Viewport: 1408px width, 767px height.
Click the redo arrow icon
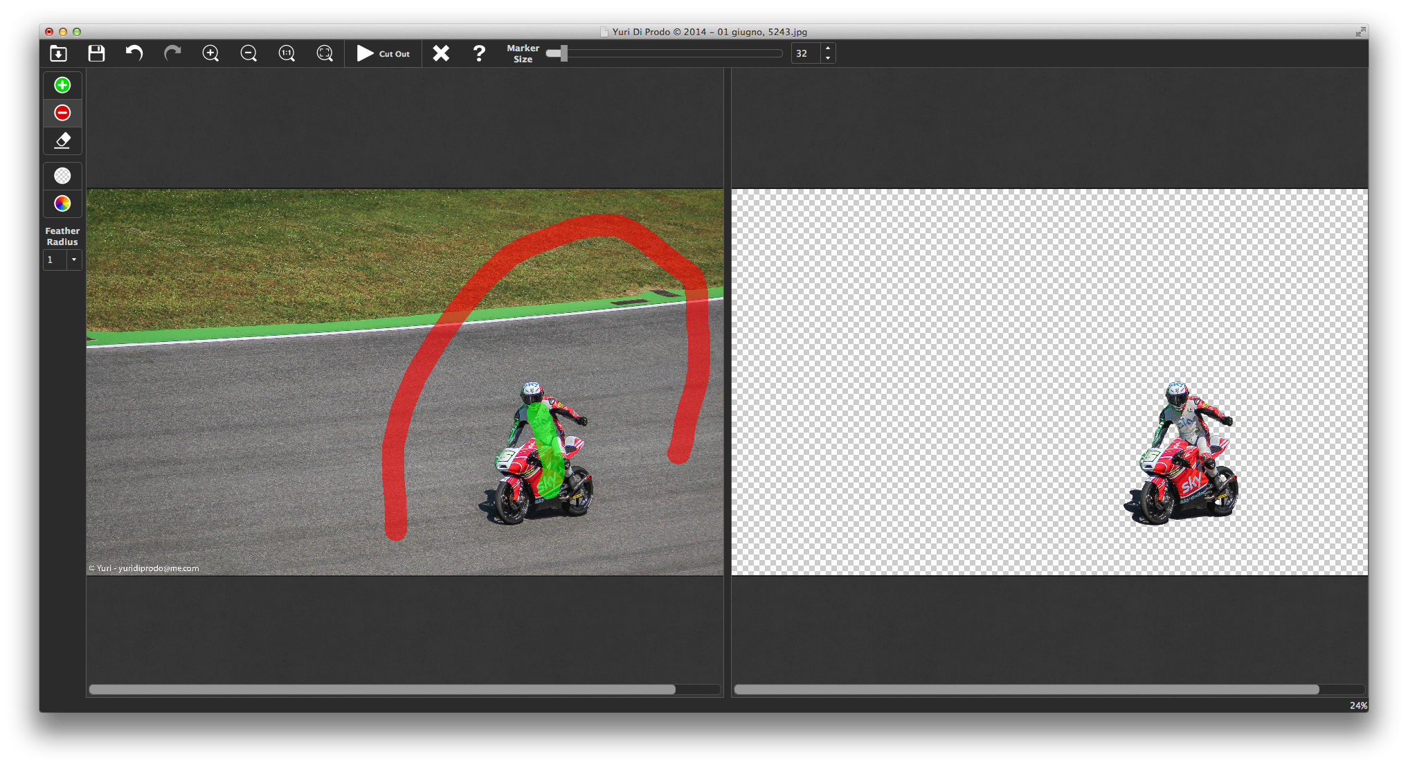pyautogui.click(x=172, y=53)
